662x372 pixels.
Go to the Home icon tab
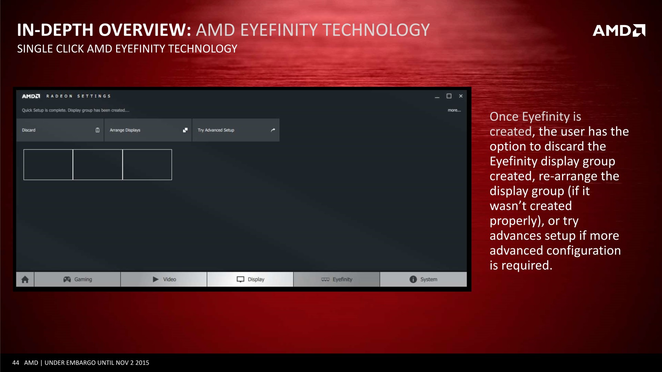coord(25,279)
